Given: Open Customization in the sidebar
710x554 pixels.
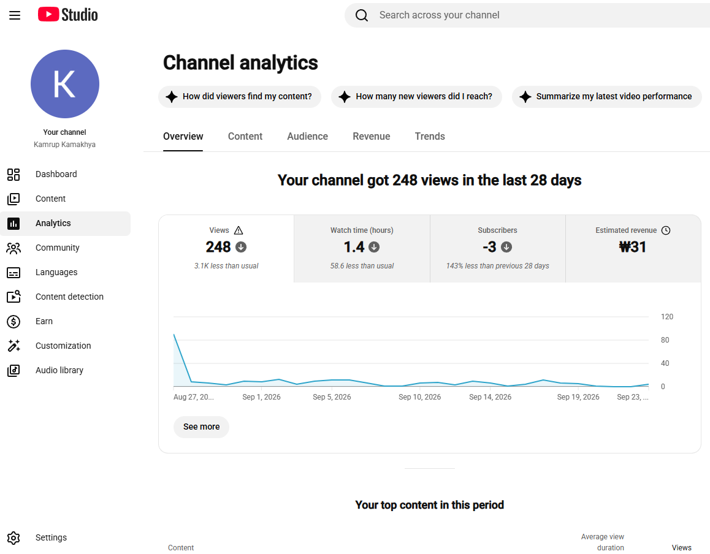Looking at the screenshot, I should [65, 346].
